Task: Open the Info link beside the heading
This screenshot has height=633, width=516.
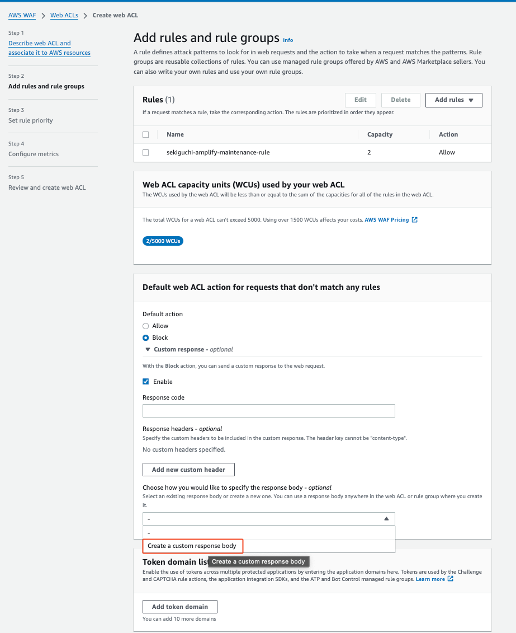Action: point(288,40)
